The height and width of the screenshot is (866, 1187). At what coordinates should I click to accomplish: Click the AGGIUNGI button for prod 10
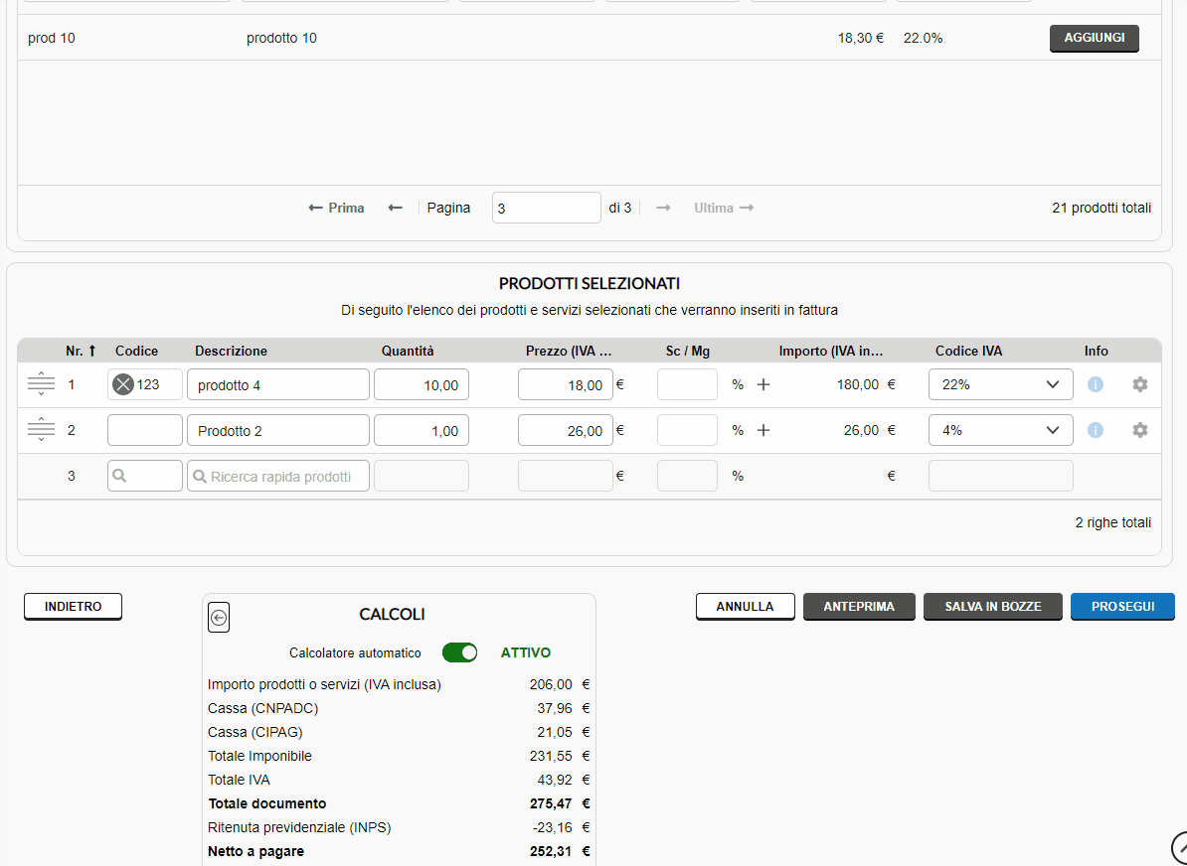coord(1094,38)
